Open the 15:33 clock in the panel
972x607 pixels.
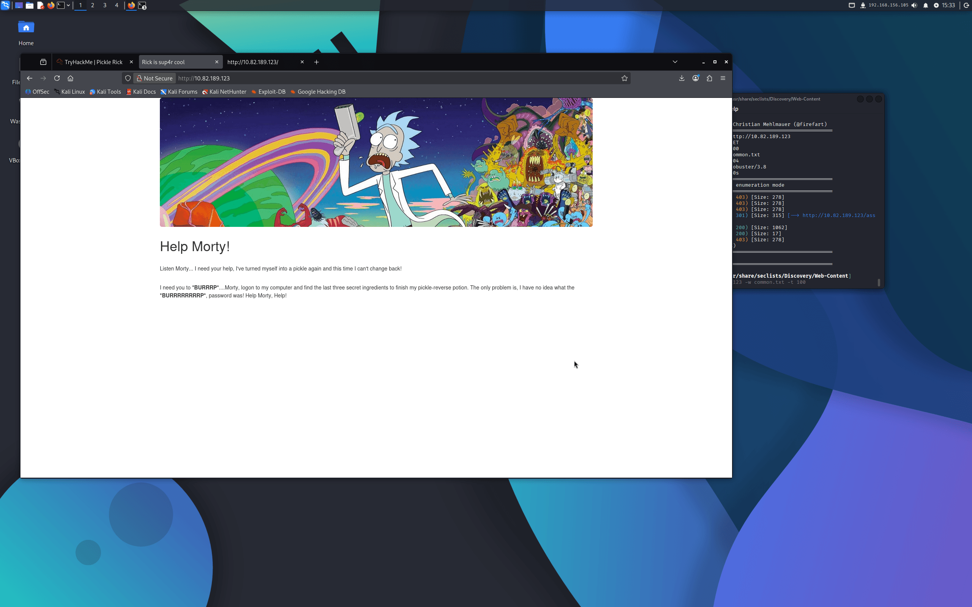(x=948, y=5)
